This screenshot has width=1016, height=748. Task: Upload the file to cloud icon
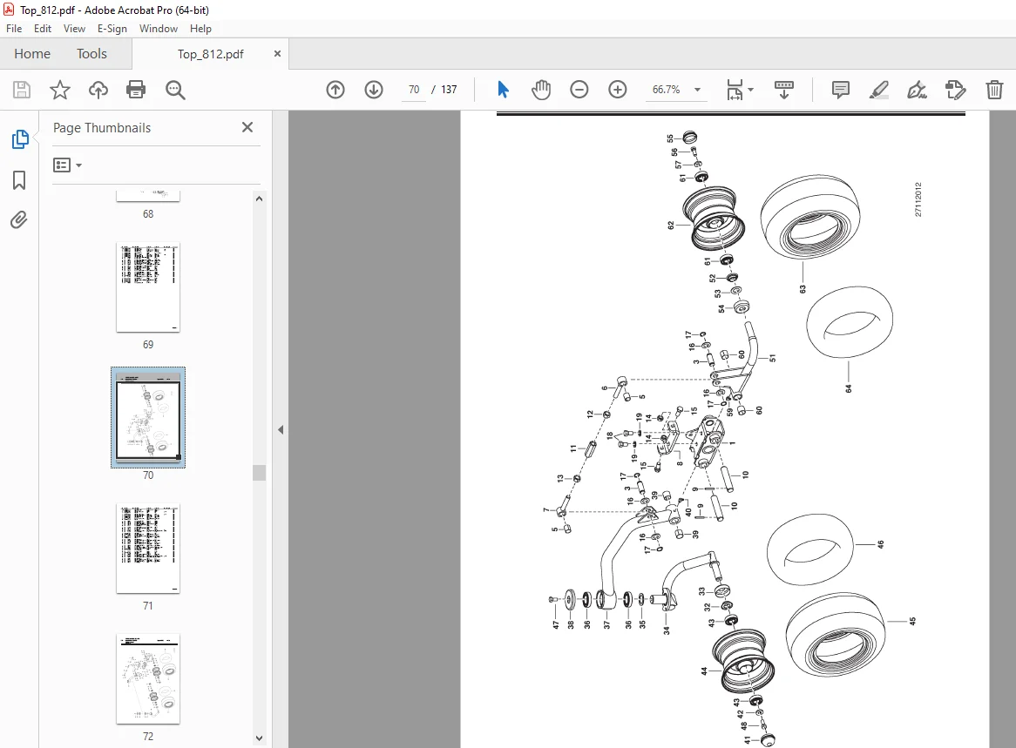[98, 90]
